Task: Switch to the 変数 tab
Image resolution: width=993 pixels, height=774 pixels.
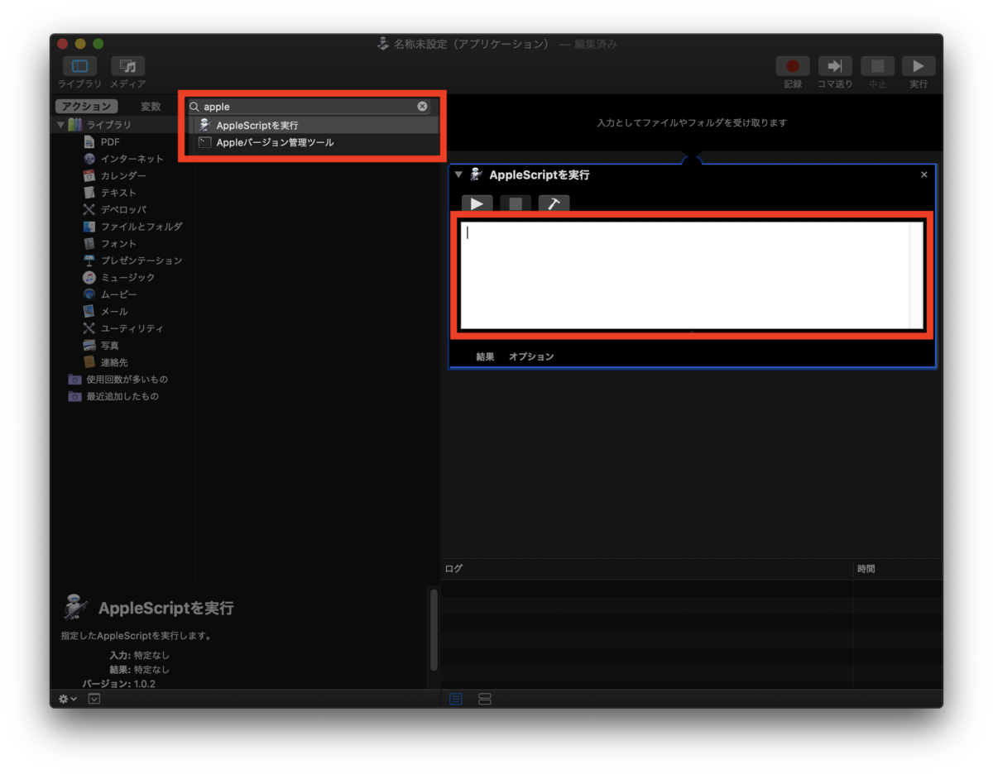Action: 151,107
